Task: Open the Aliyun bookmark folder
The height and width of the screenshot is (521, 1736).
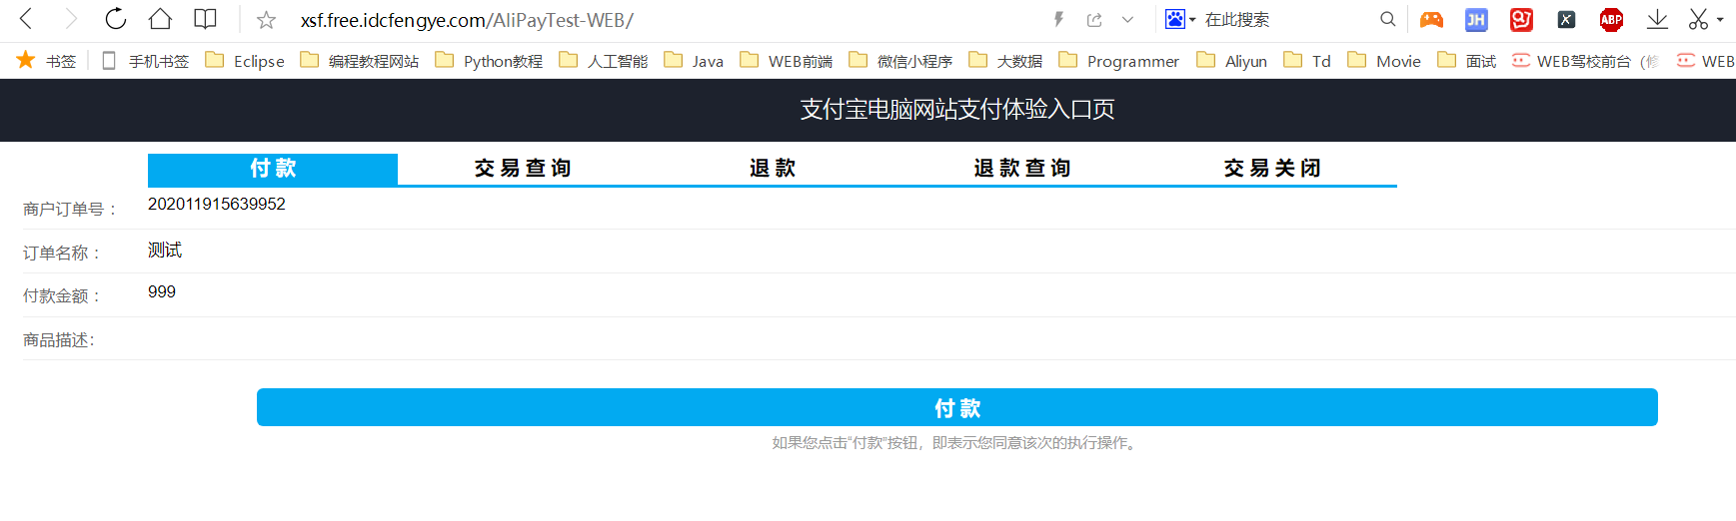Action: pyautogui.click(x=1232, y=61)
